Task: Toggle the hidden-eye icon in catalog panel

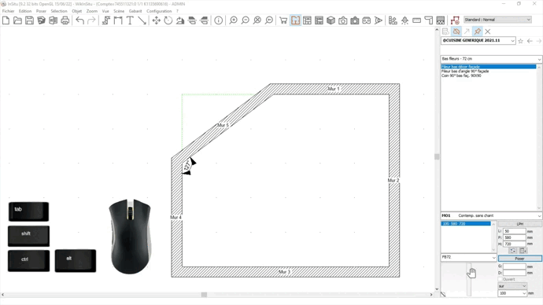Action: tap(456, 31)
